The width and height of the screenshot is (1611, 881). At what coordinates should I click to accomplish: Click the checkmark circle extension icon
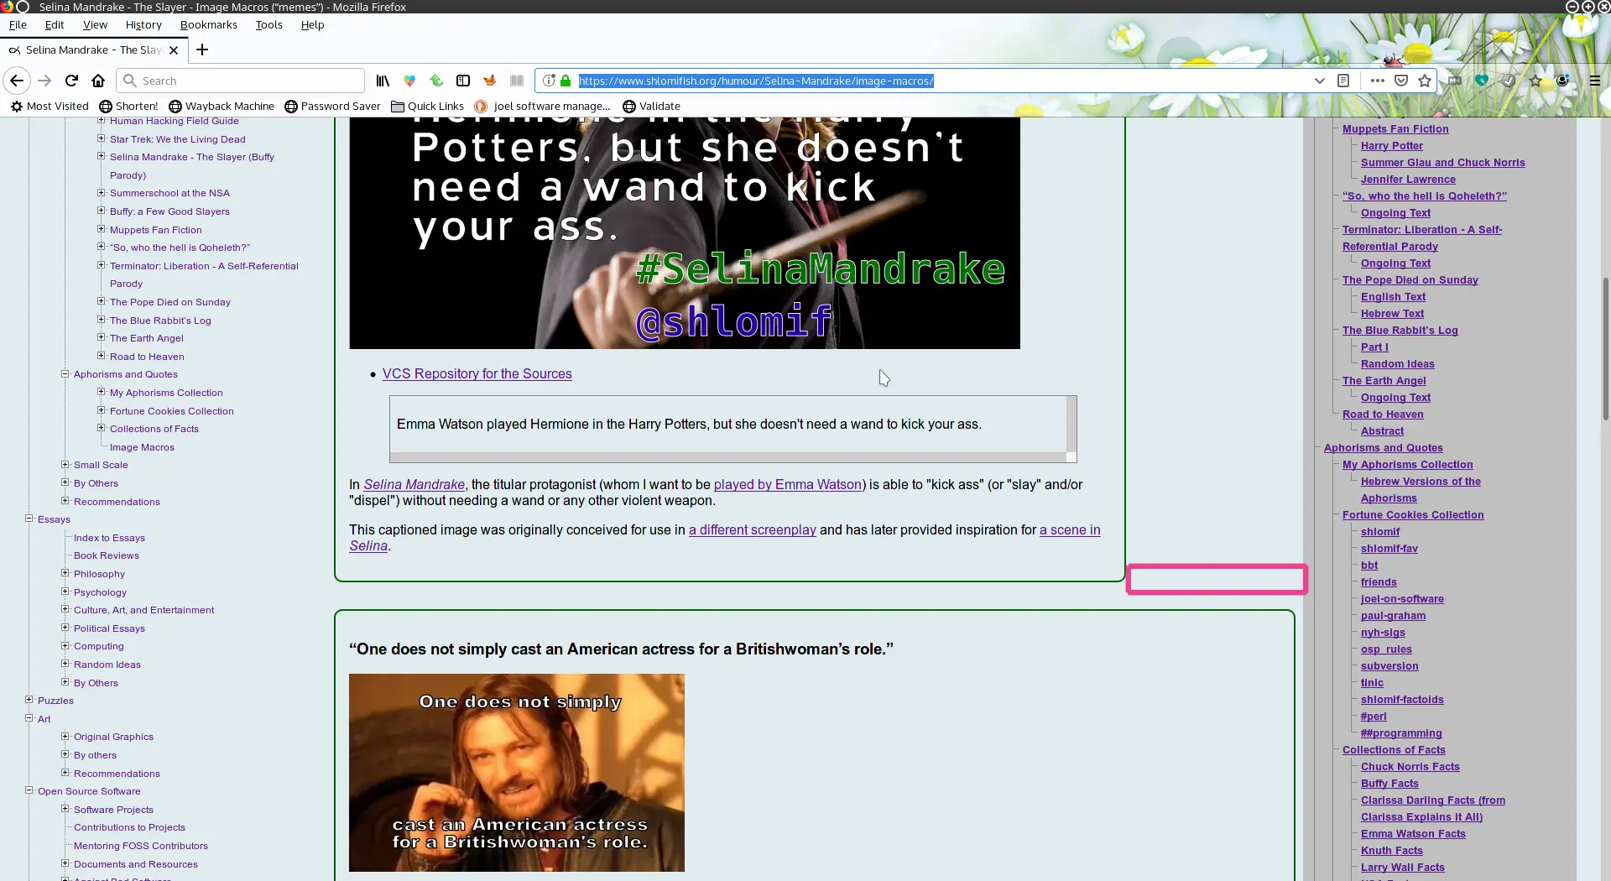point(1509,81)
